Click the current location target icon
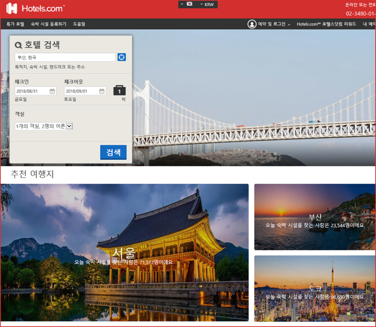 (122, 57)
